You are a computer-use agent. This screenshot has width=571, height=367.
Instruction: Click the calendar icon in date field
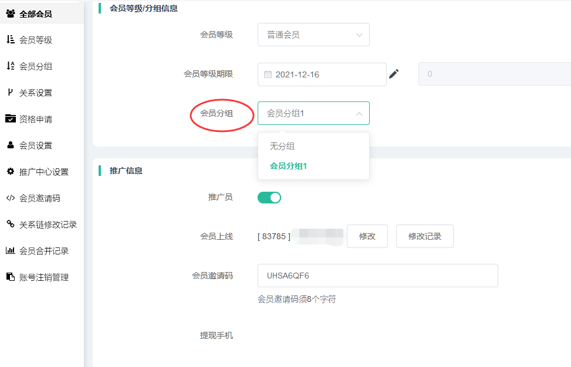coord(268,74)
